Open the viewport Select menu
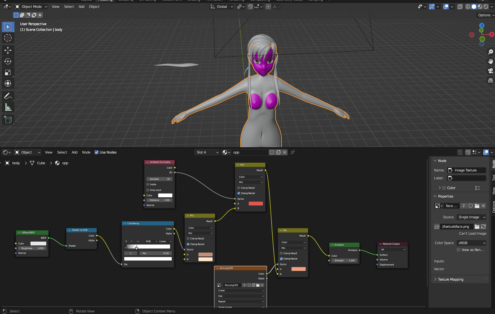The width and height of the screenshot is (495, 314). coord(69,7)
